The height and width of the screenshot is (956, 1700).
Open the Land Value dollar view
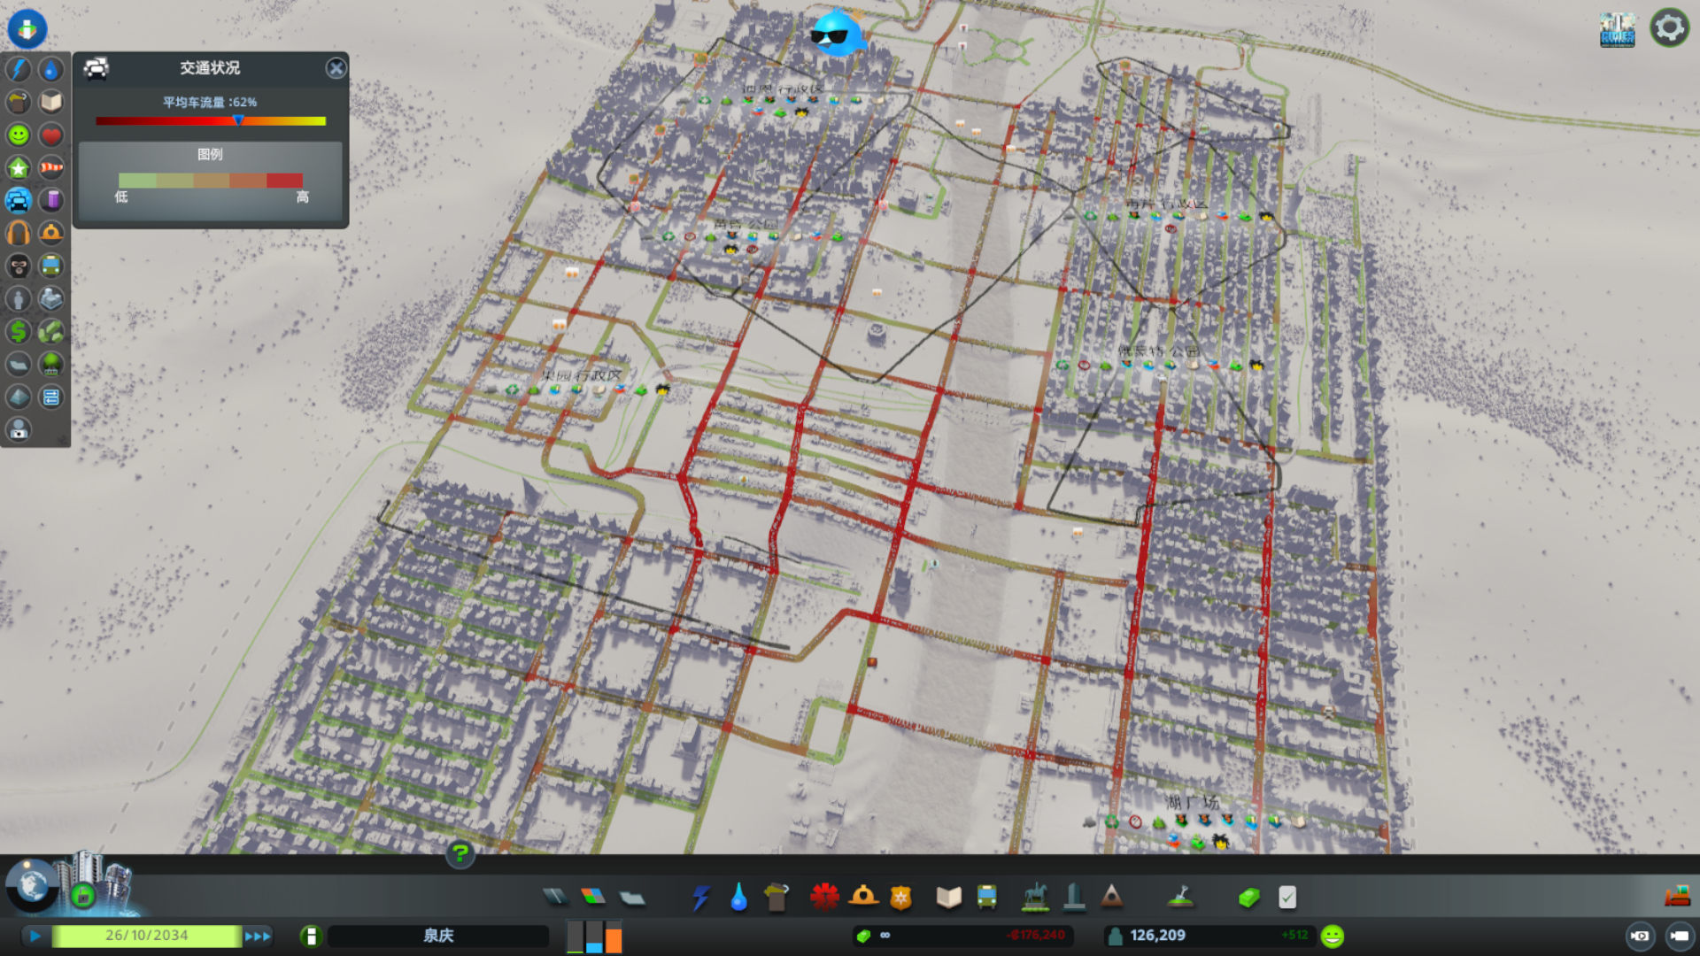click(x=19, y=331)
